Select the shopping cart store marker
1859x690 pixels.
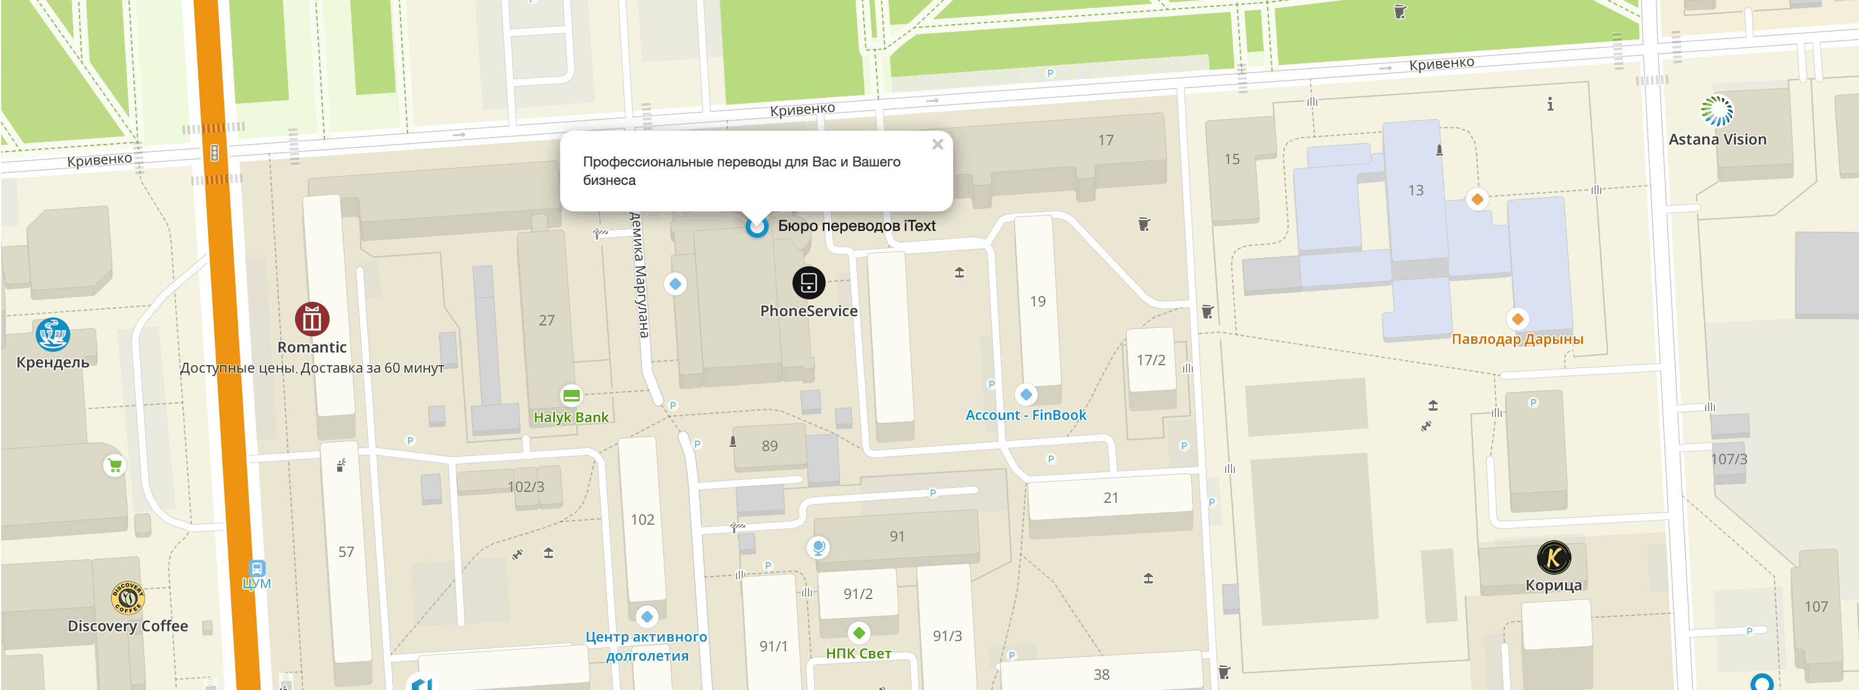(x=115, y=466)
